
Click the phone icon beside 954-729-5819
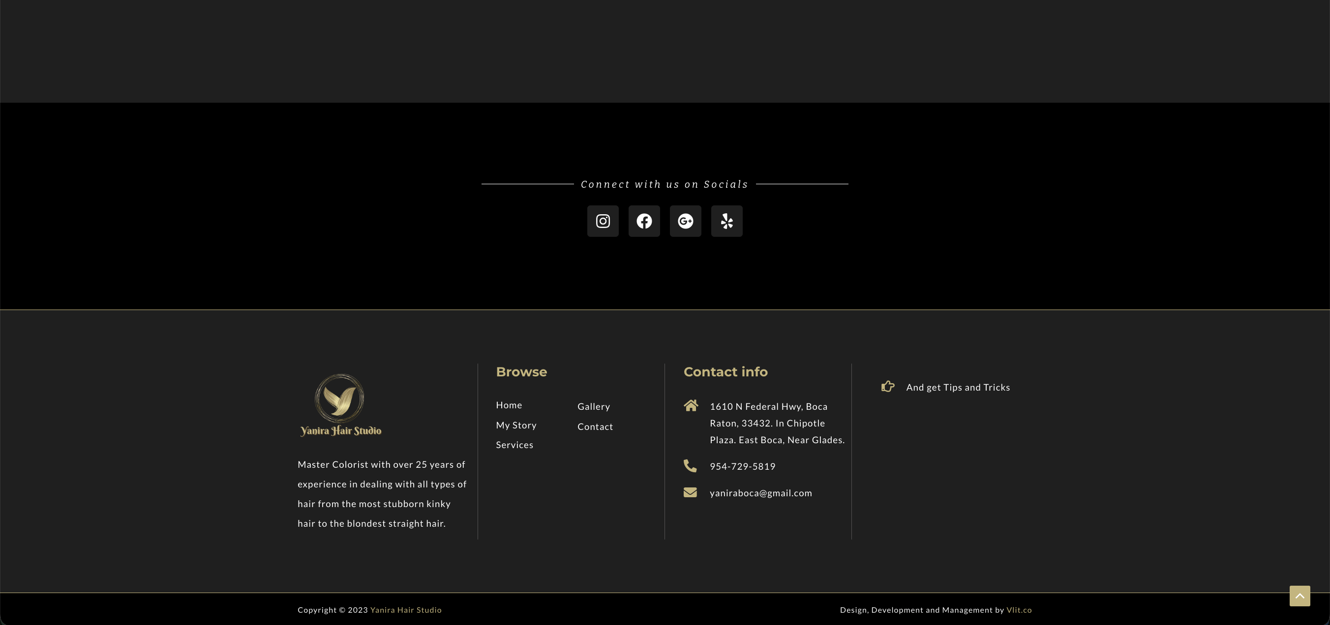coord(690,466)
